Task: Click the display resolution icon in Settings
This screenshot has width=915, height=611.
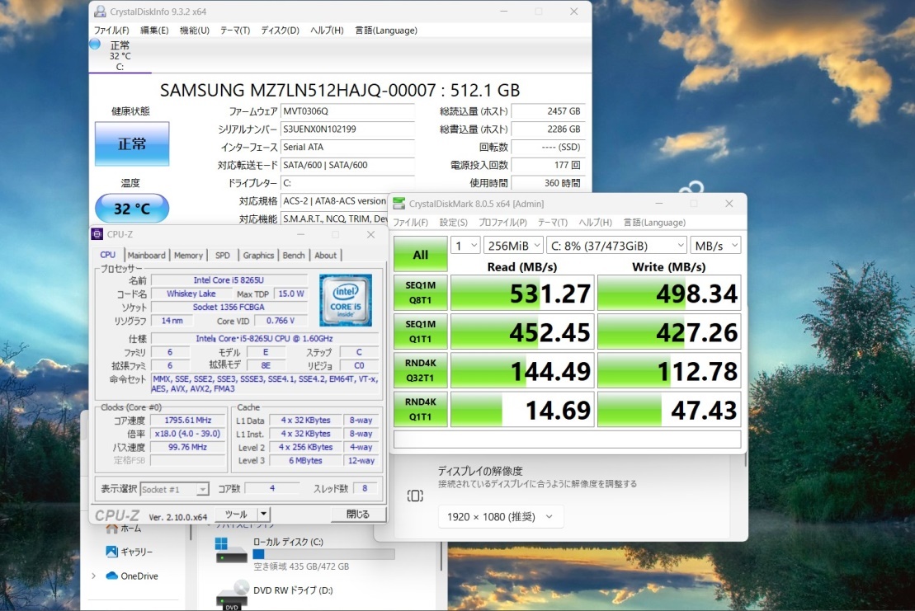Action: [x=415, y=496]
